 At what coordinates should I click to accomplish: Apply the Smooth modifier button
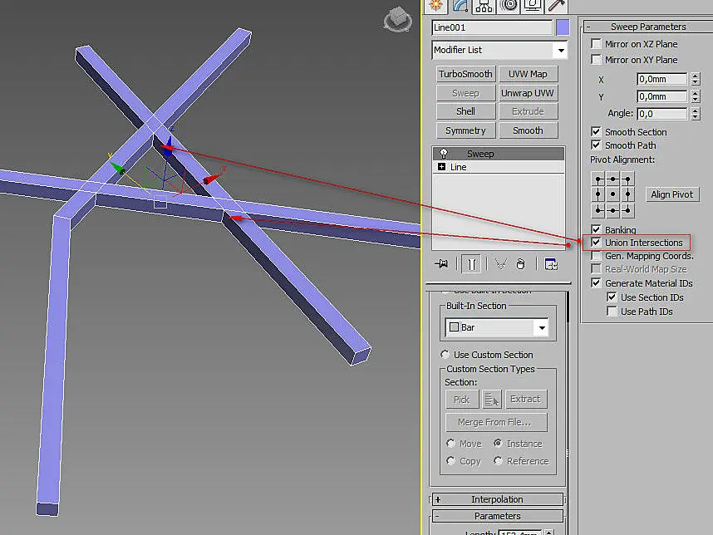(x=528, y=130)
